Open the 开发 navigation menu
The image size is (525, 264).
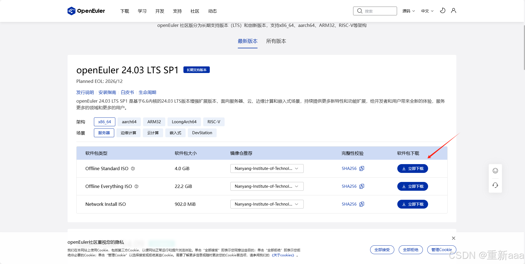tap(160, 11)
